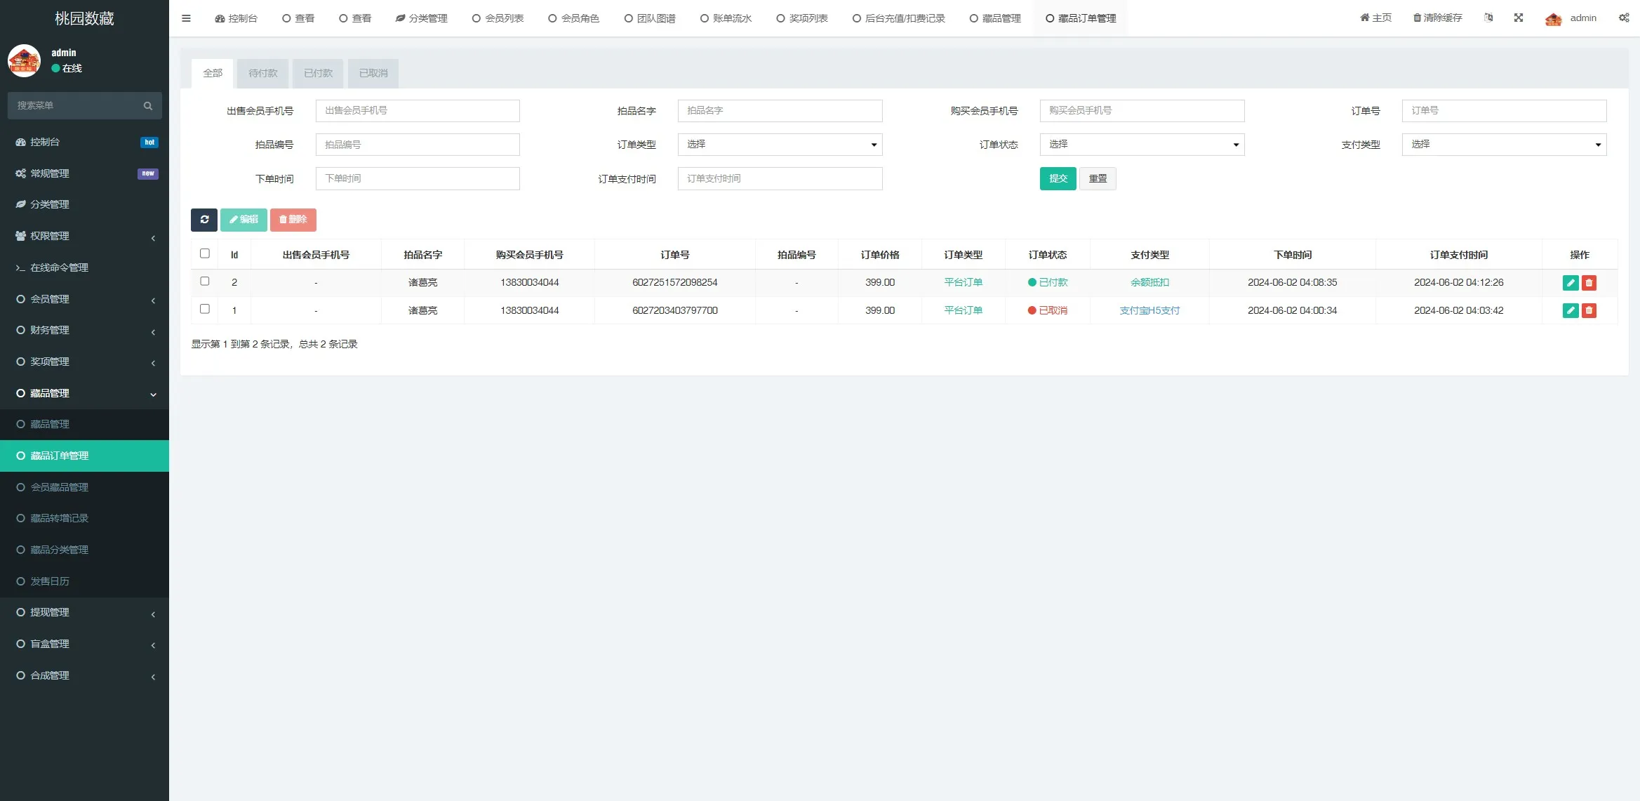Switch to the 已付款 tab
Viewport: 1640px width, 801px height.
[318, 73]
